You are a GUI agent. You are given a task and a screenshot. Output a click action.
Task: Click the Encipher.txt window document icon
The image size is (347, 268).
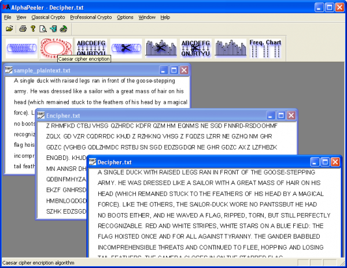tap(41, 116)
